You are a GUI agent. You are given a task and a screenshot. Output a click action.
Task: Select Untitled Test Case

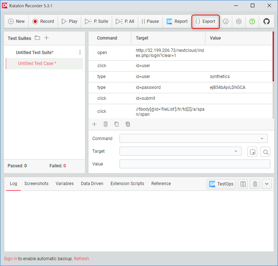point(45,64)
